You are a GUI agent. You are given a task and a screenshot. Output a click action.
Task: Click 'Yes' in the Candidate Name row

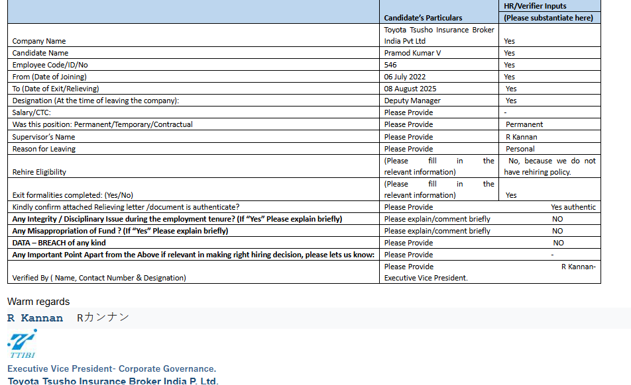[509, 53]
